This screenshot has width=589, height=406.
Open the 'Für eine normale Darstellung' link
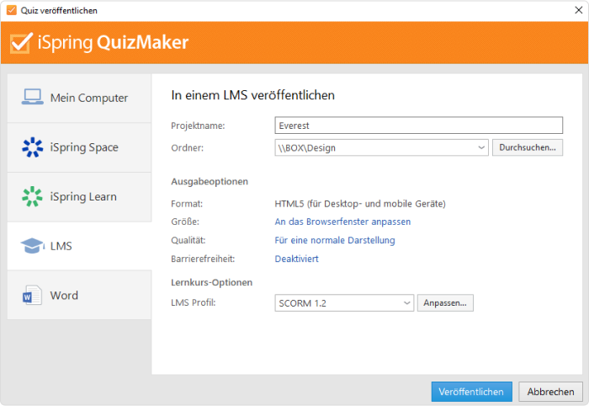(x=335, y=240)
